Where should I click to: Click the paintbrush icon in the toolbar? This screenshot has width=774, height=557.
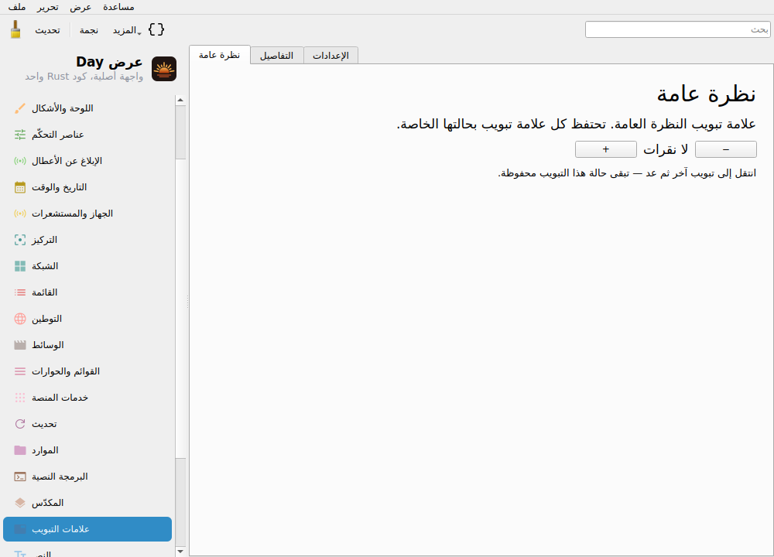(x=15, y=29)
